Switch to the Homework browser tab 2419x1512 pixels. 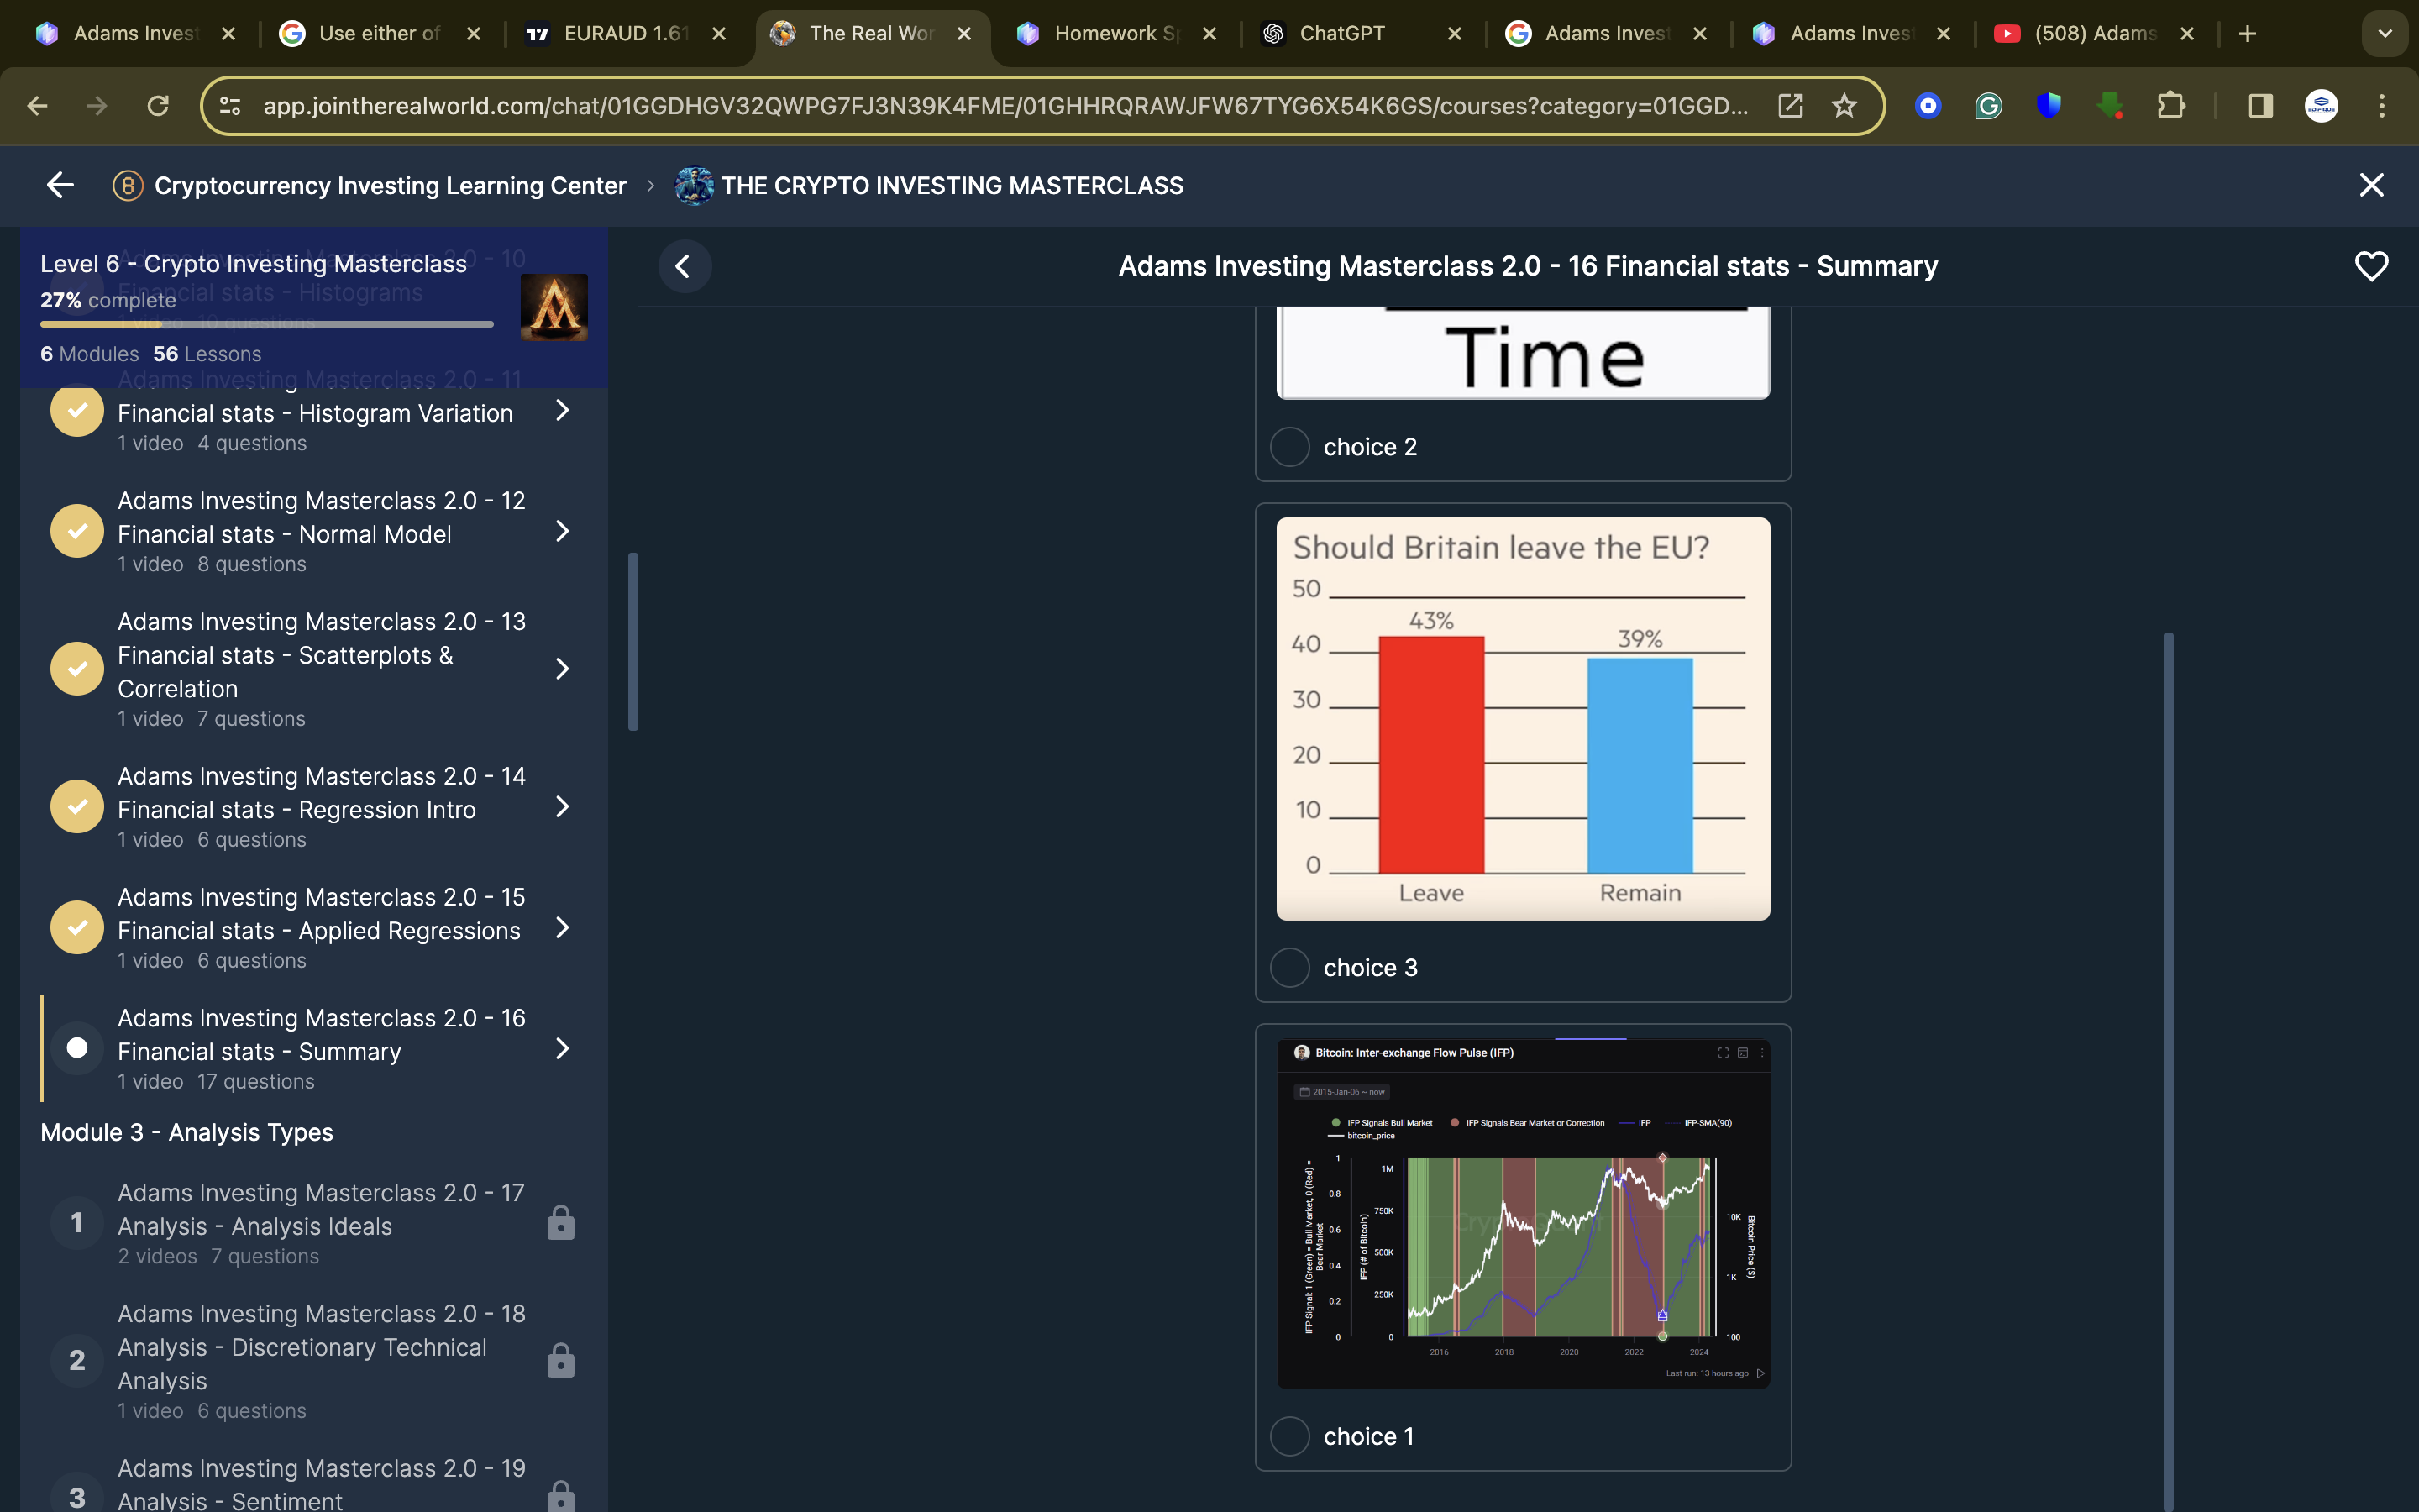pos(1116,34)
